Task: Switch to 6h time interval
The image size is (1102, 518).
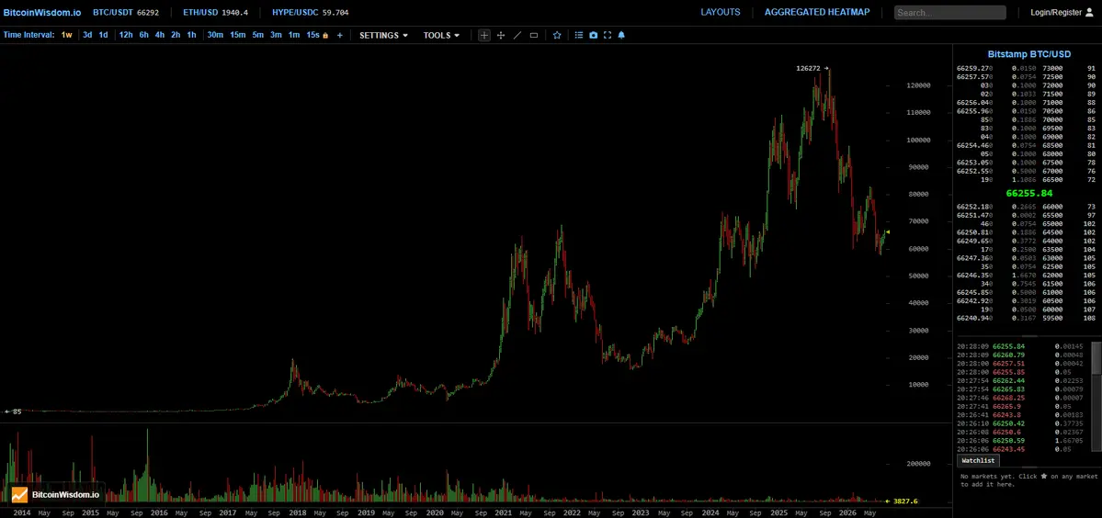Action: tap(143, 35)
